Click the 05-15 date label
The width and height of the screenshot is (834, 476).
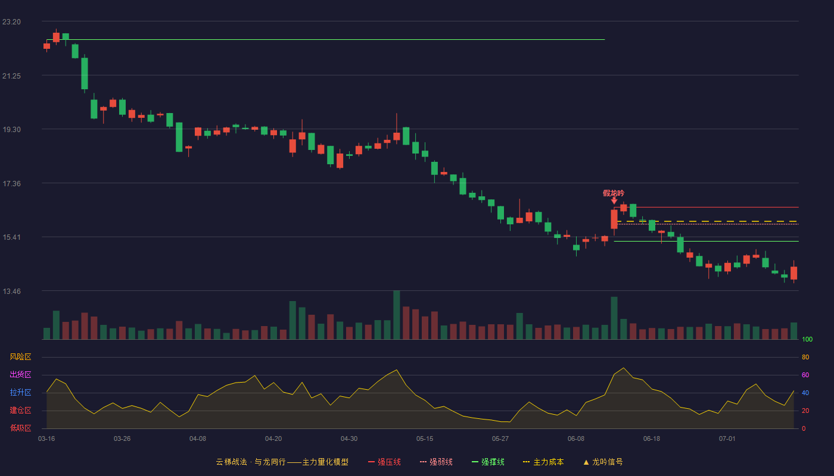[x=425, y=439]
